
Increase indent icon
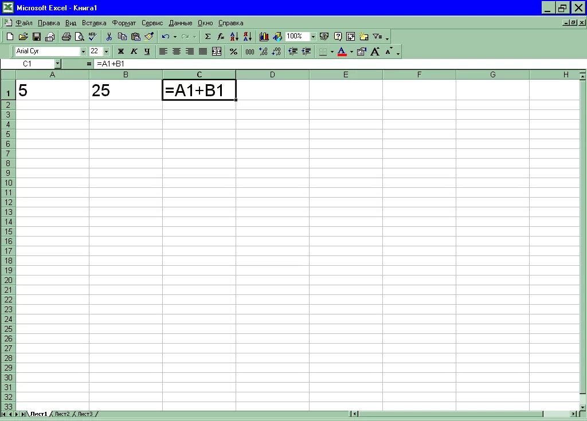pos(306,52)
